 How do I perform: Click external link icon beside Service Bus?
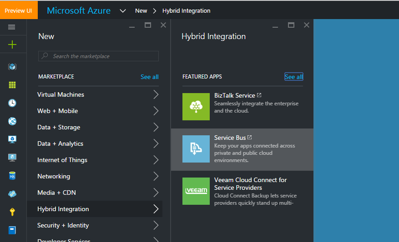pyautogui.click(x=250, y=138)
